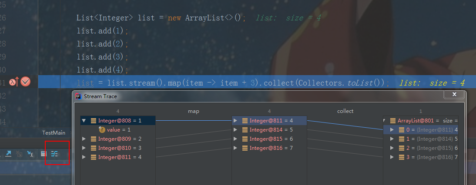Screen dimensions: 476x185
Task: Close the Stream Trace dialog
Action: [x=454, y=95]
